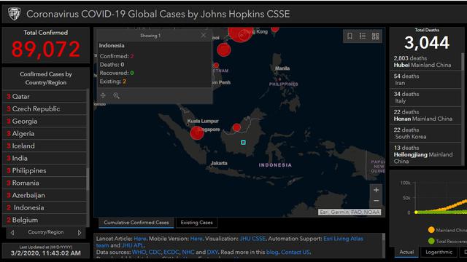The height and width of the screenshot is (262, 467).
Task: Click the green Total Recovered legend dot
Action: point(431,241)
